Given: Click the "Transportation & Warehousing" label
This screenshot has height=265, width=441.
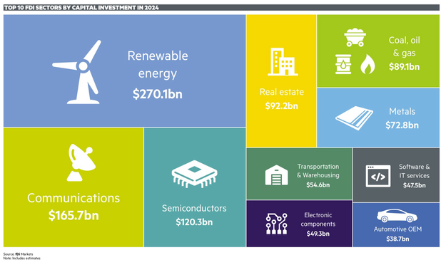Looking at the screenshot, I should [318, 171].
